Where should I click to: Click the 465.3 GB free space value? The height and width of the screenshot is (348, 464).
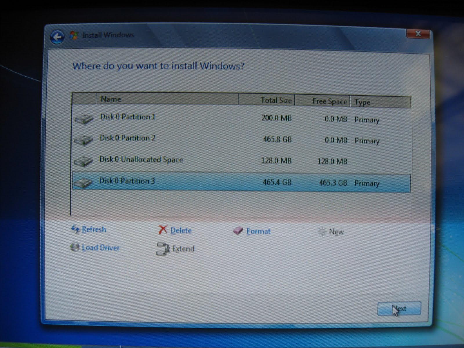(333, 183)
